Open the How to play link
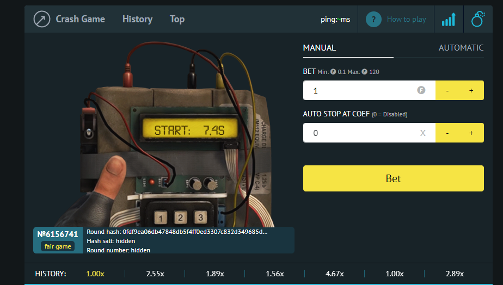This screenshot has width=503, height=285. 406,20
